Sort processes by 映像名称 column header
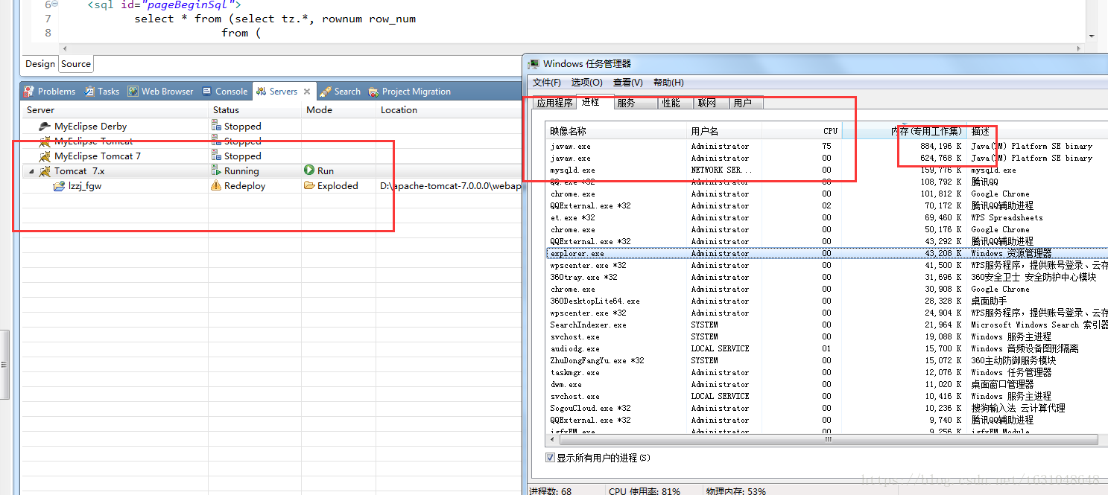This screenshot has height=495, width=1108. 617,131
